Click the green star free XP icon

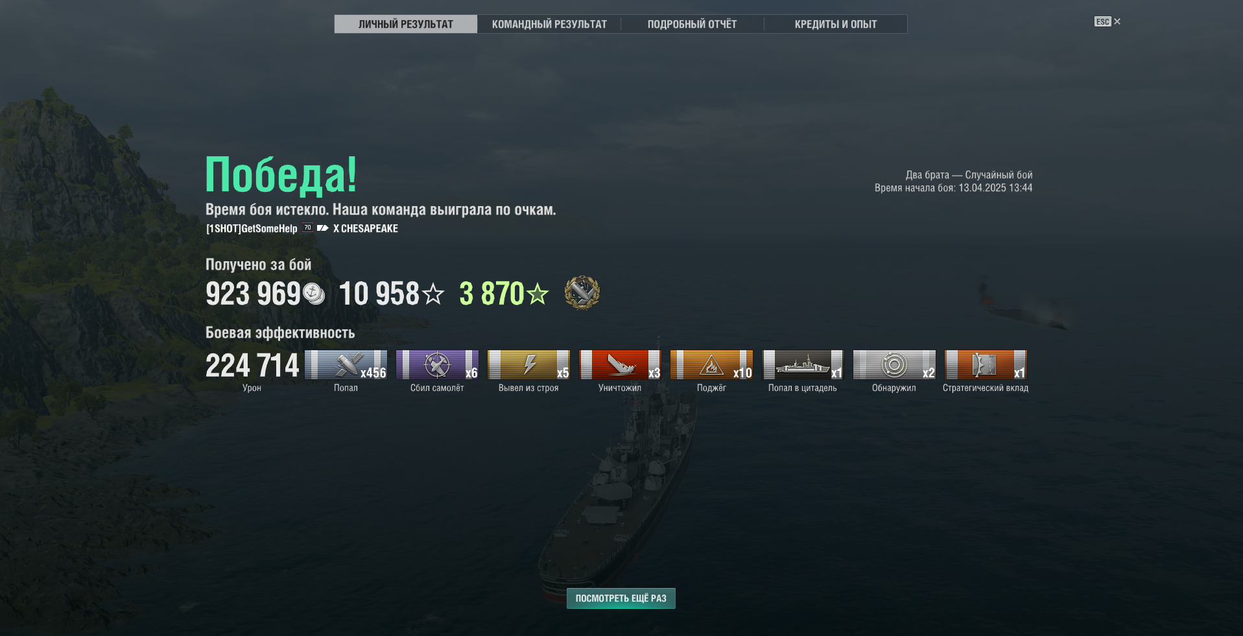[538, 294]
